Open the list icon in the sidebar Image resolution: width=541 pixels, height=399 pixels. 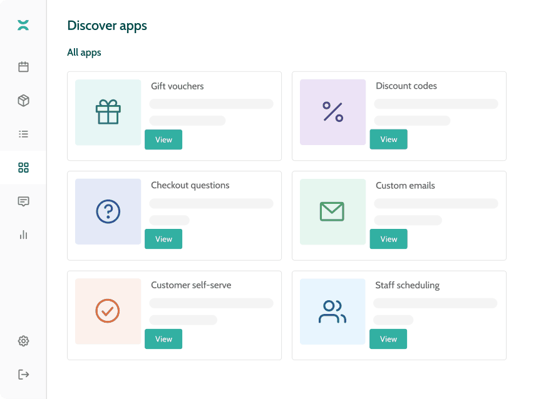pos(23,134)
